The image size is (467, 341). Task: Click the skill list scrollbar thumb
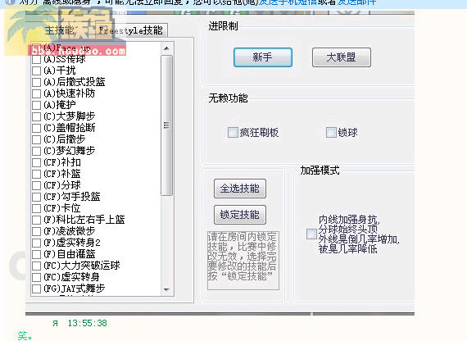pos(166,125)
